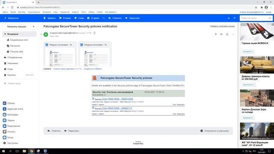Reload the page in browser
Image resolution: width=274 pixels, height=154 pixels.
pos(12,7)
